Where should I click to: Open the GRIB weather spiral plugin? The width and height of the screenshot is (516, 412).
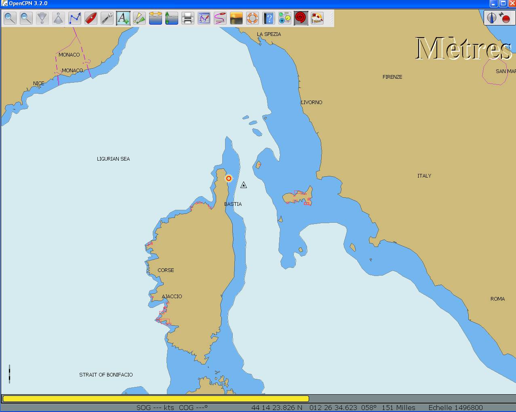pos(301,18)
